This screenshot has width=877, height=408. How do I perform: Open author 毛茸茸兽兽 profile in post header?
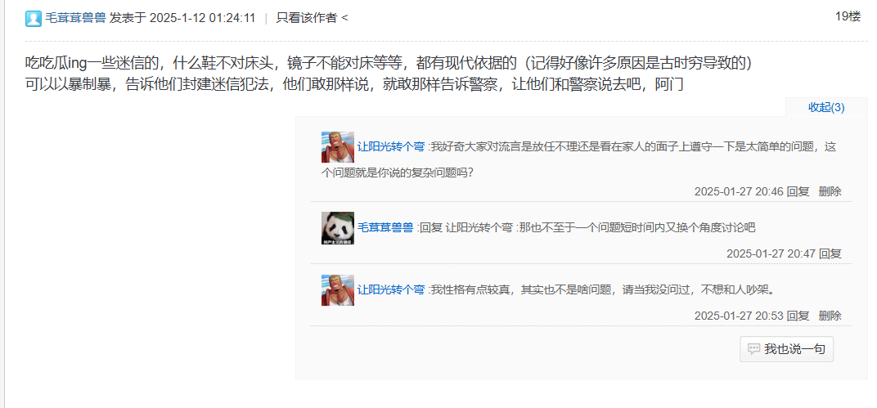point(75,18)
